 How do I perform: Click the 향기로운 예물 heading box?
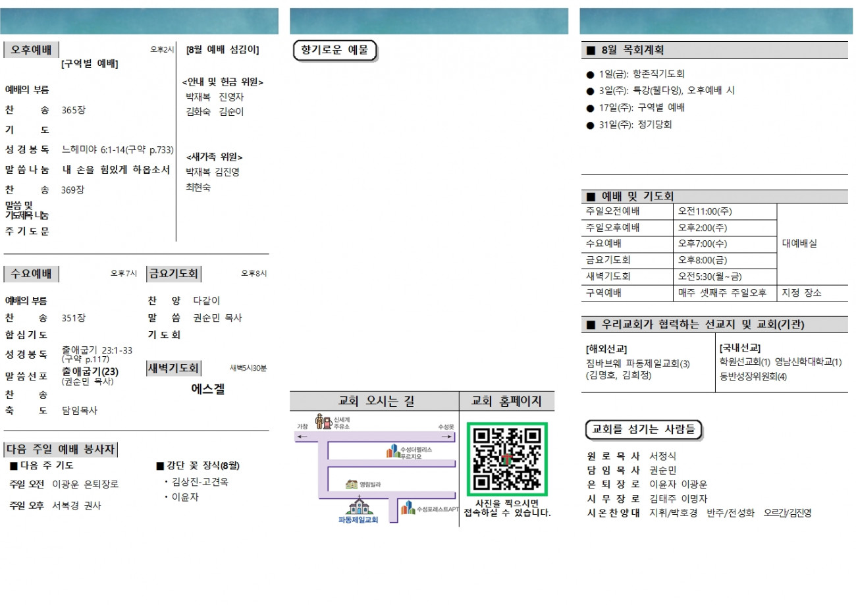[334, 51]
